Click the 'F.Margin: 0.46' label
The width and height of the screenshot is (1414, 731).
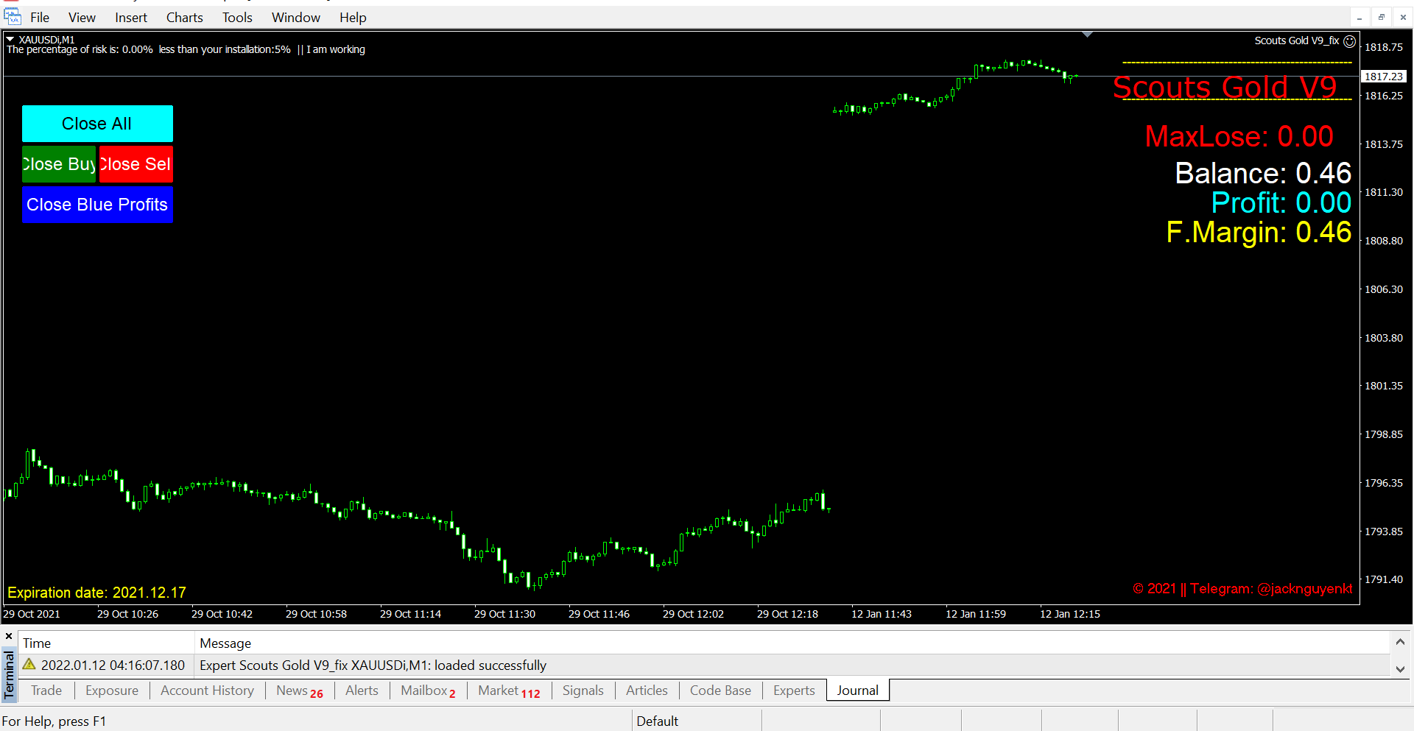pyautogui.click(x=1259, y=232)
